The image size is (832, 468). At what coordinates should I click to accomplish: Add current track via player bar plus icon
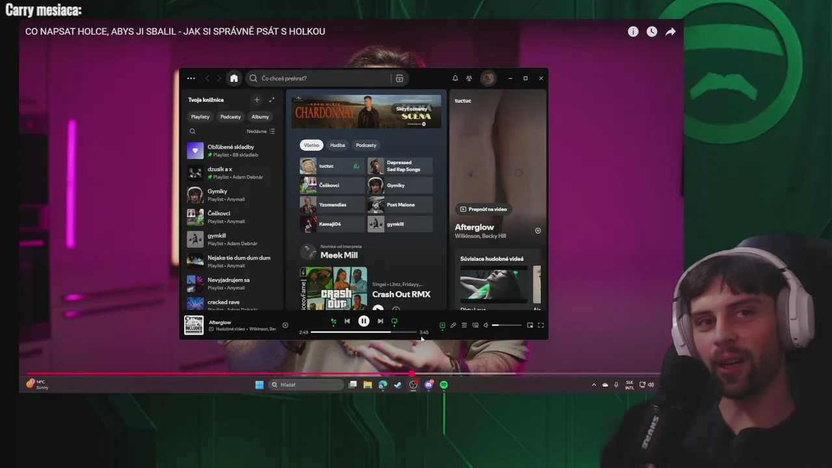point(285,325)
